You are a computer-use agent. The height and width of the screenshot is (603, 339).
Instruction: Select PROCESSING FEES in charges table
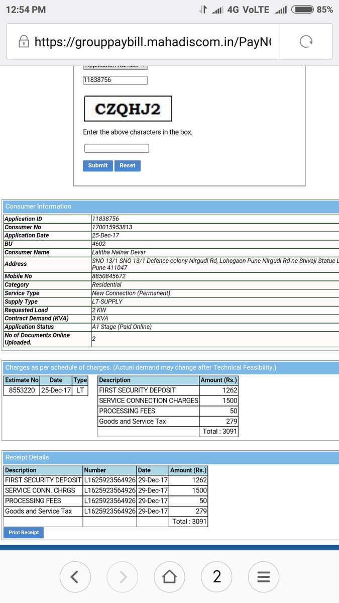pyautogui.click(x=127, y=411)
